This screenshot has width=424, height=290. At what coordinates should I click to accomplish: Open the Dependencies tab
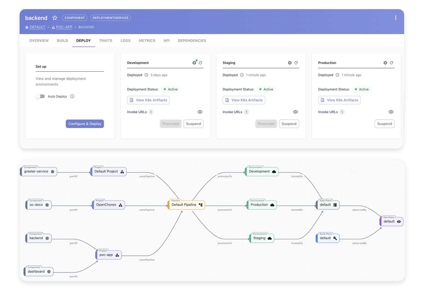click(192, 41)
